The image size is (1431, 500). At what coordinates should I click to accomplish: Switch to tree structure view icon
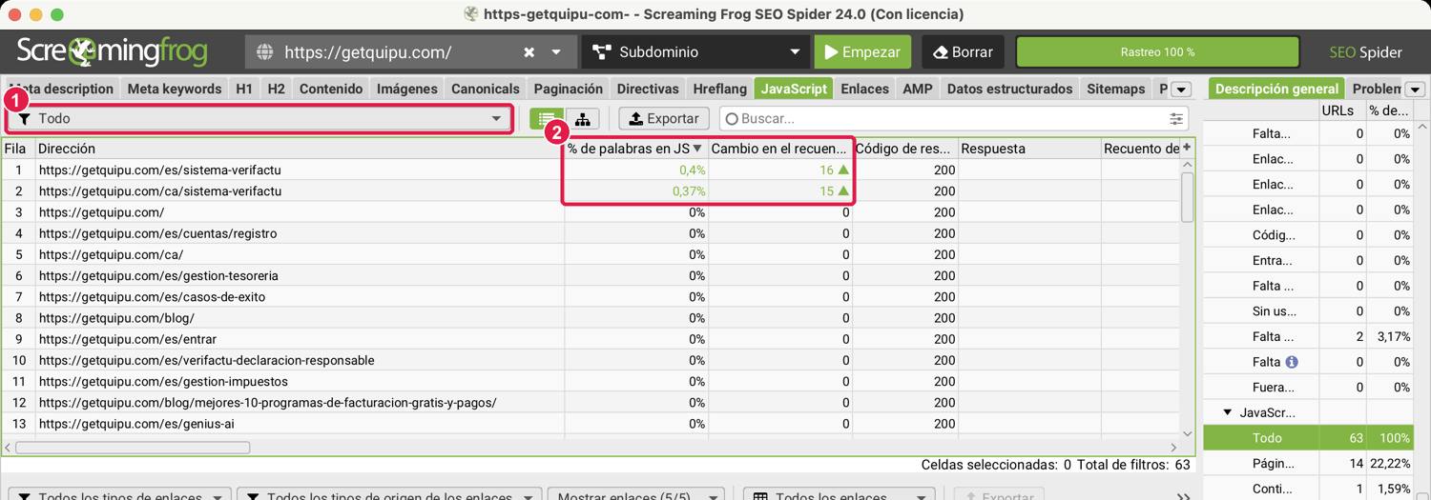[x=581, y=119]
